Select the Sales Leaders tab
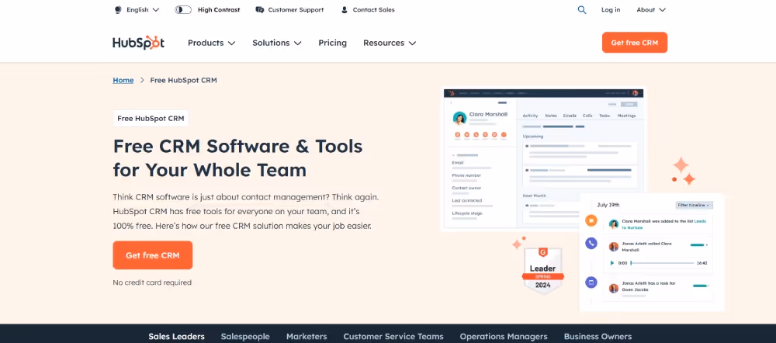776x343 pixels. [x=177, y=337]
